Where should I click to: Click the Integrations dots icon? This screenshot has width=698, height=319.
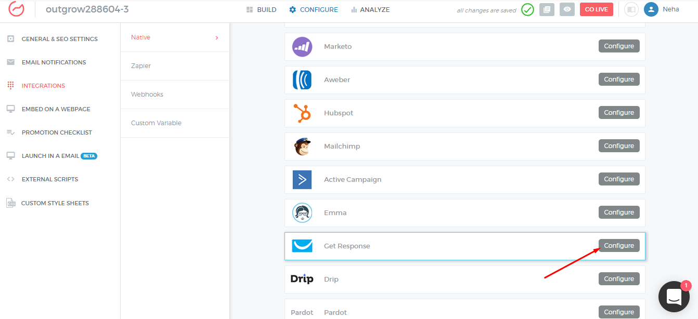click(x=10, y=86)
